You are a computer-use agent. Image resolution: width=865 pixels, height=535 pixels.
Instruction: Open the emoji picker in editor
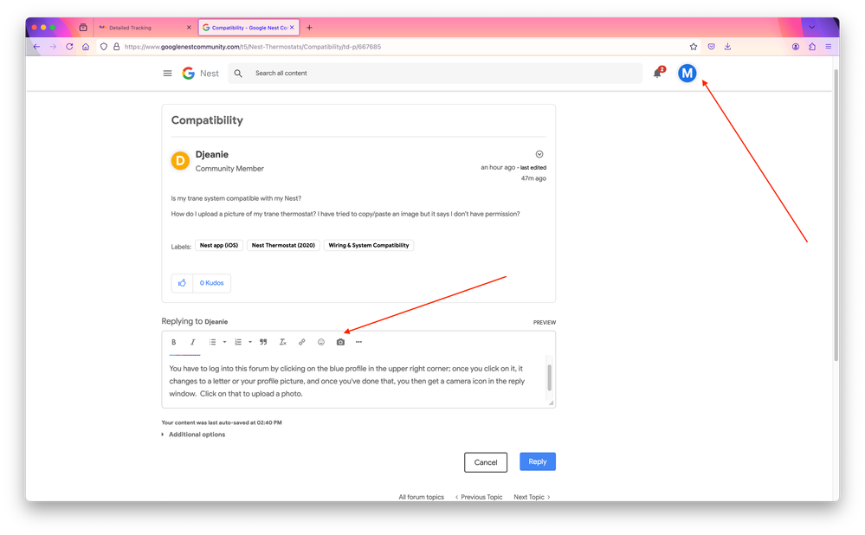click(x=321, y=342)
